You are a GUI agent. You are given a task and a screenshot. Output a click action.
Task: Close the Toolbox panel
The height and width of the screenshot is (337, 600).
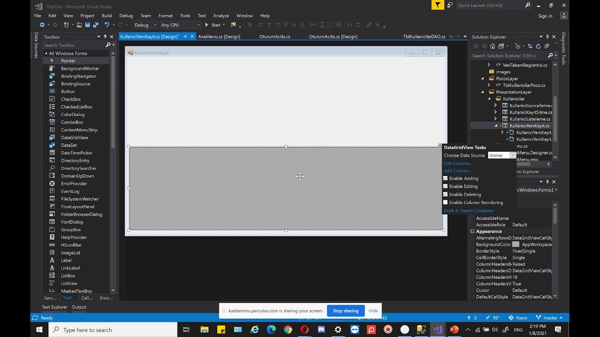(x=112, y=37)
